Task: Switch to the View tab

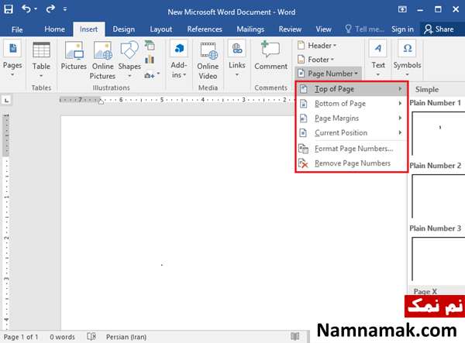Action: point(323,29)
